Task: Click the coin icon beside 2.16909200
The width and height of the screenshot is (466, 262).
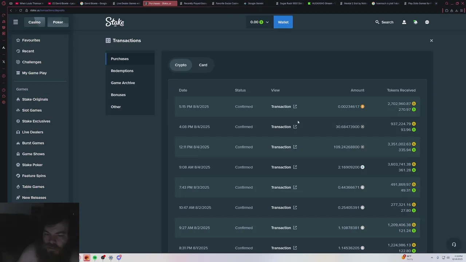Action: (362, 167)
